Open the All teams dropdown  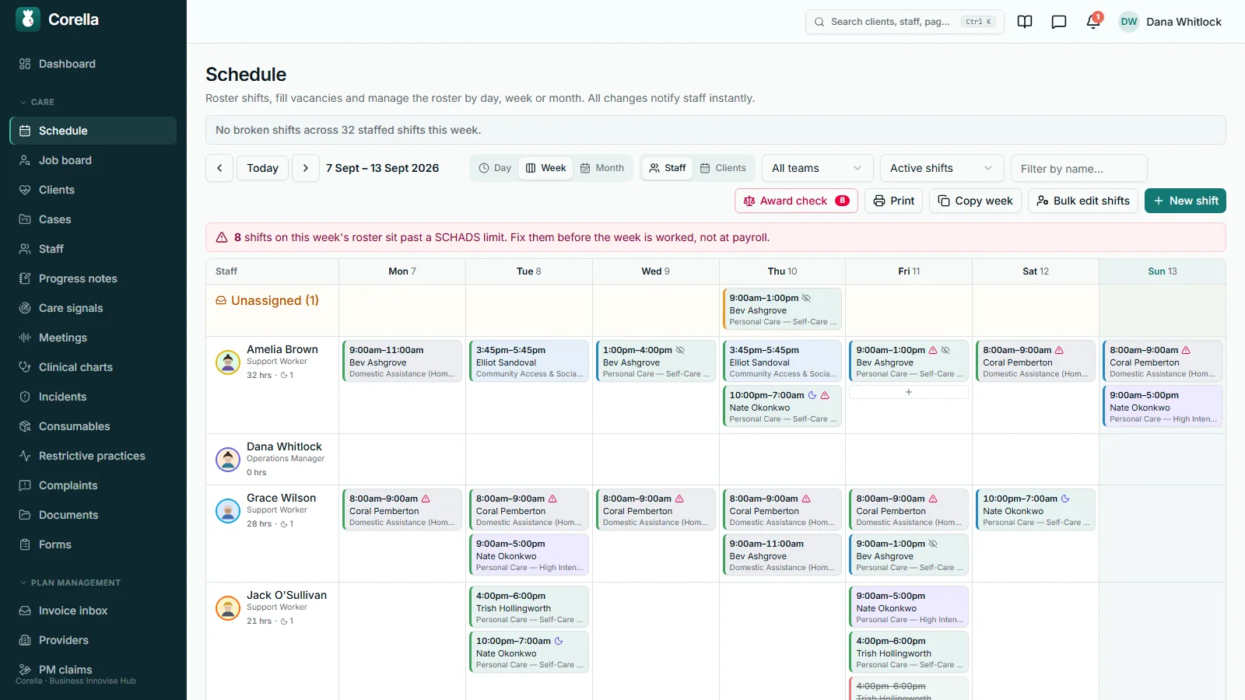[x=817, y=168]
